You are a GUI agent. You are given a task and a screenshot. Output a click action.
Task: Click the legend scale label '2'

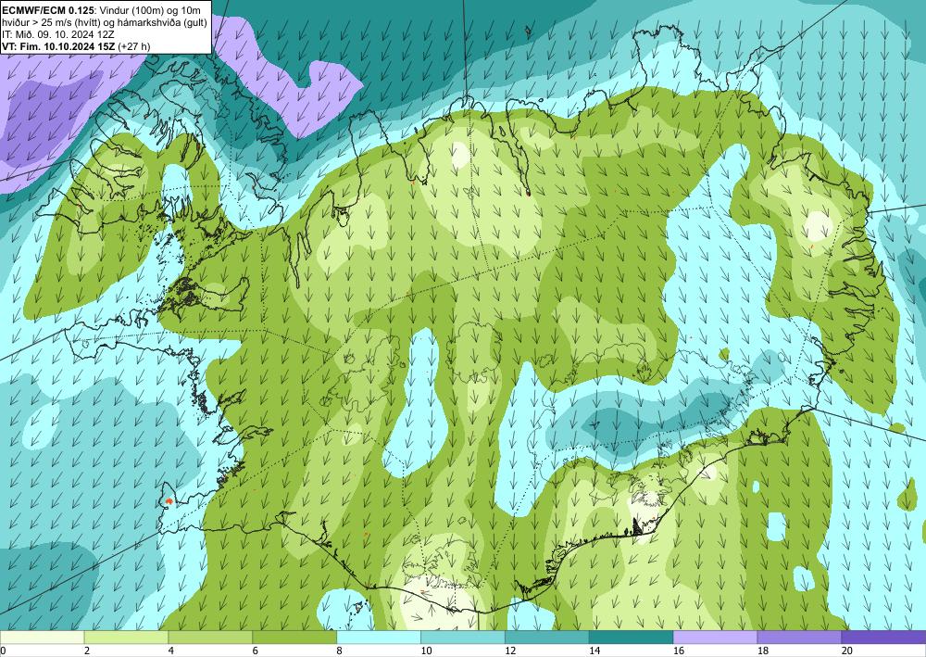tap(87, 651)
